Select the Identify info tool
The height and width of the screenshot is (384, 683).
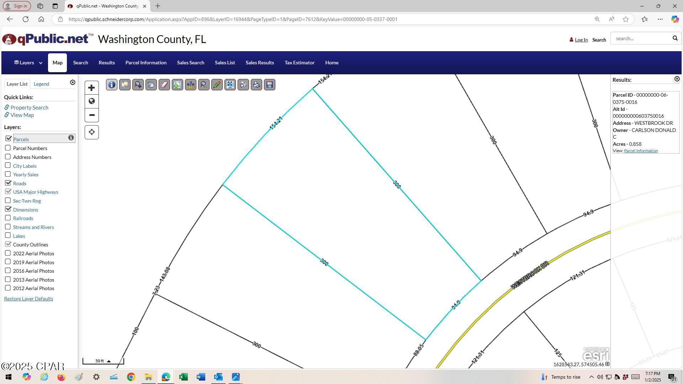[x=112, y=85]
